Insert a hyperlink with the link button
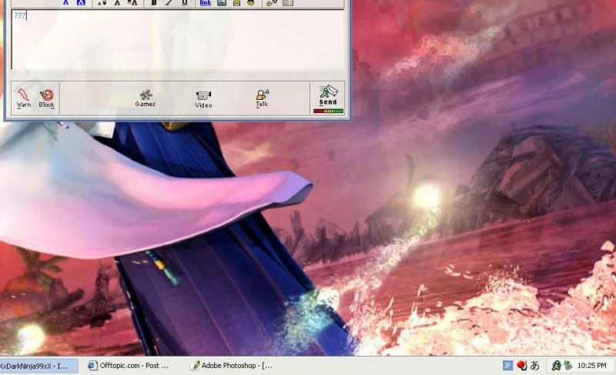This screenshot has width=616, height=375. pos(206,3)
